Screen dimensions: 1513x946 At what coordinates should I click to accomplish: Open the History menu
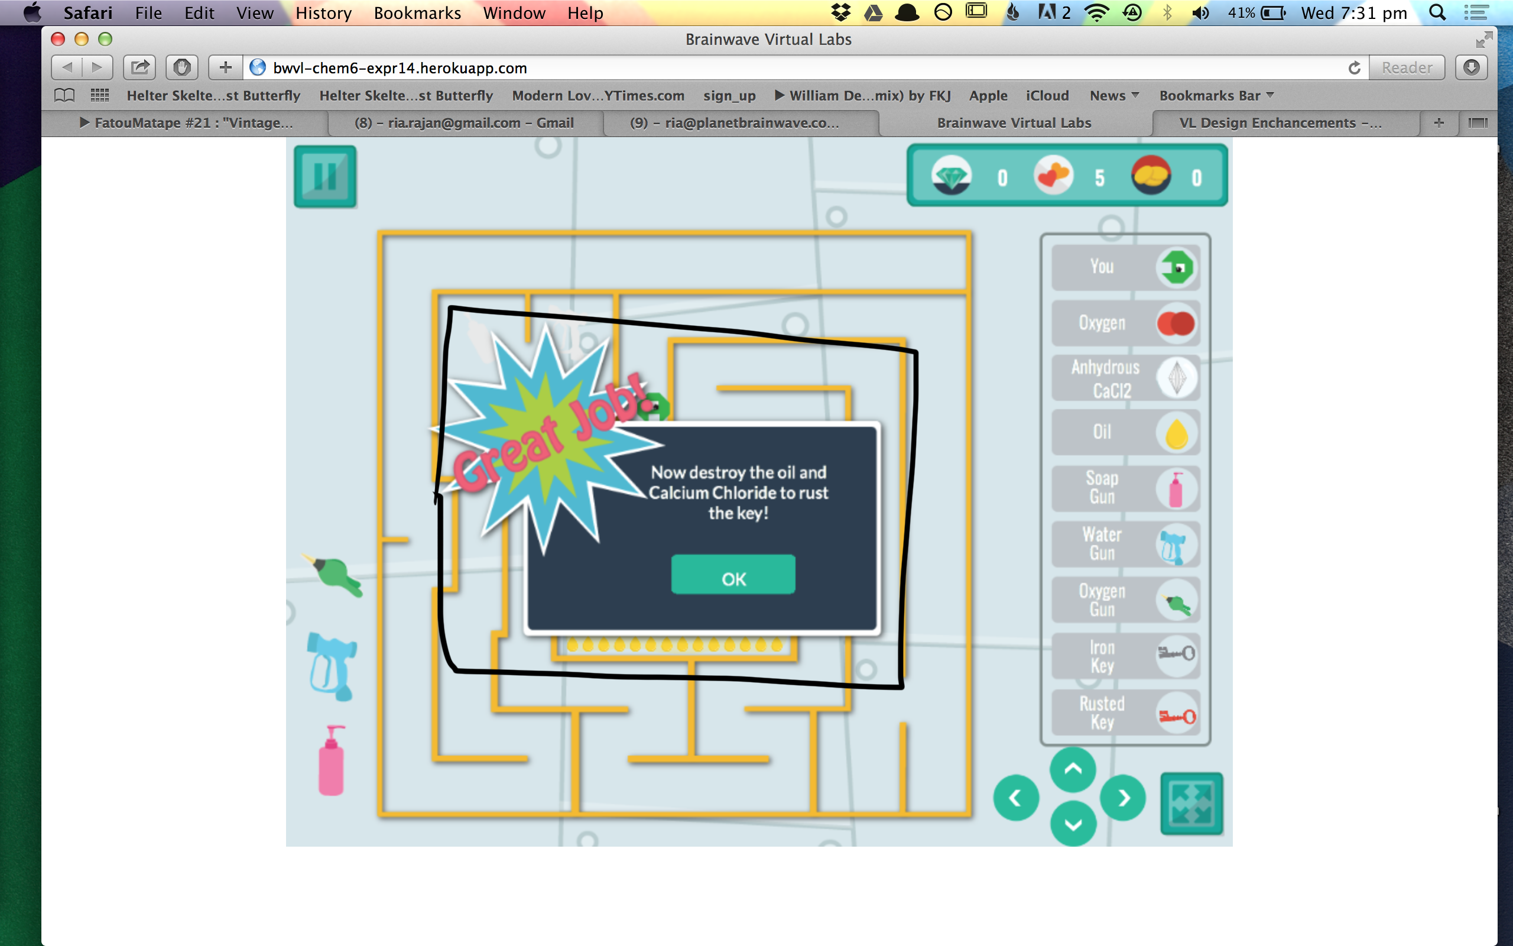tap(323, 13)
